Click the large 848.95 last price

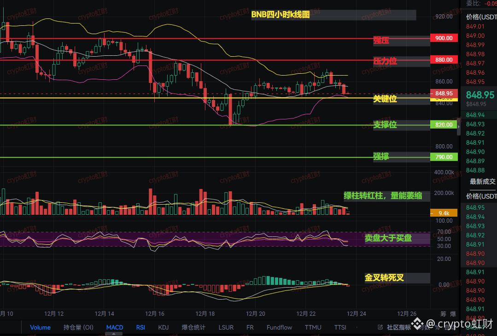pyautogui.click(x=480, y=95)
